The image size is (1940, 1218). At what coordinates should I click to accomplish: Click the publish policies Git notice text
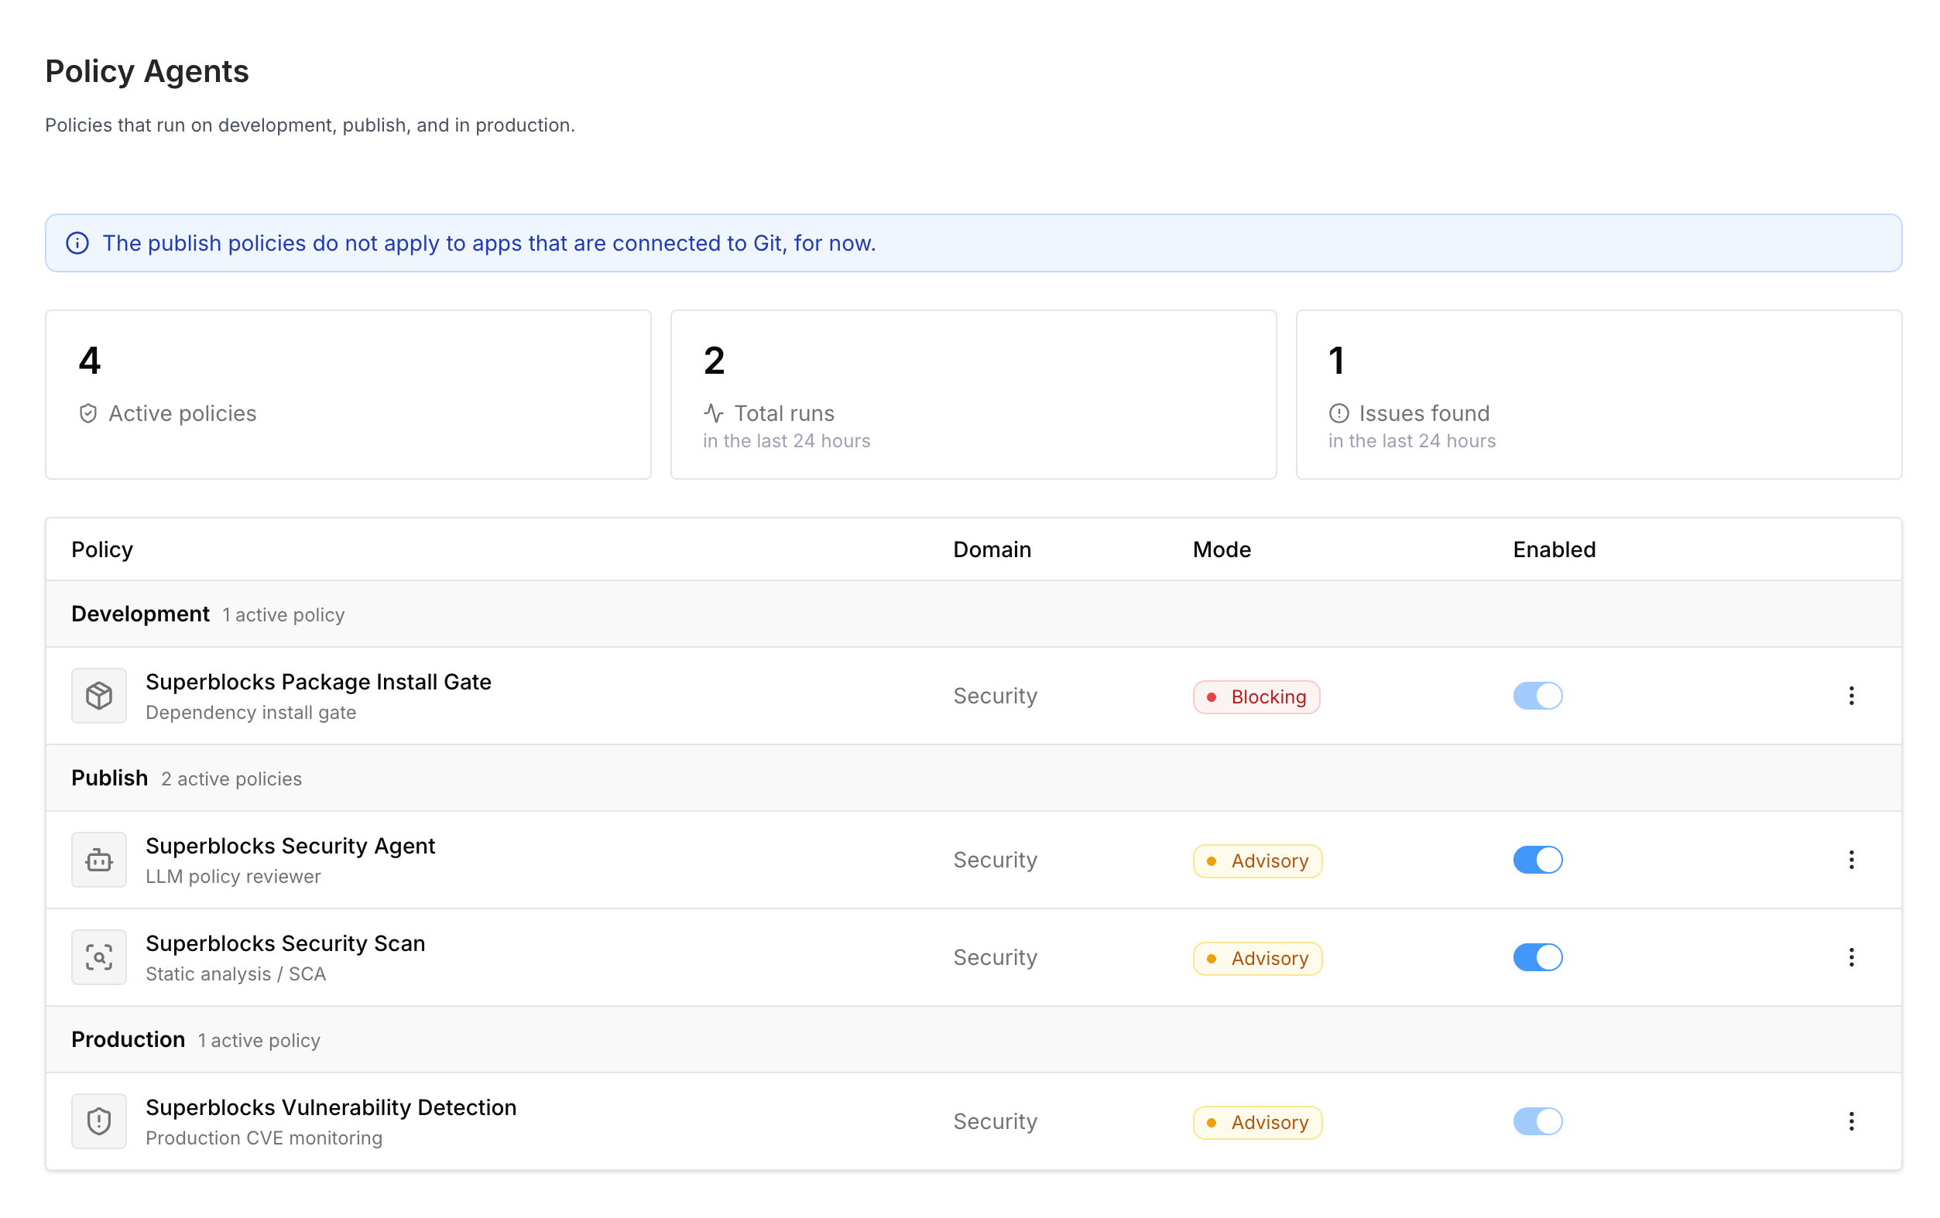[x=489, y=242]
